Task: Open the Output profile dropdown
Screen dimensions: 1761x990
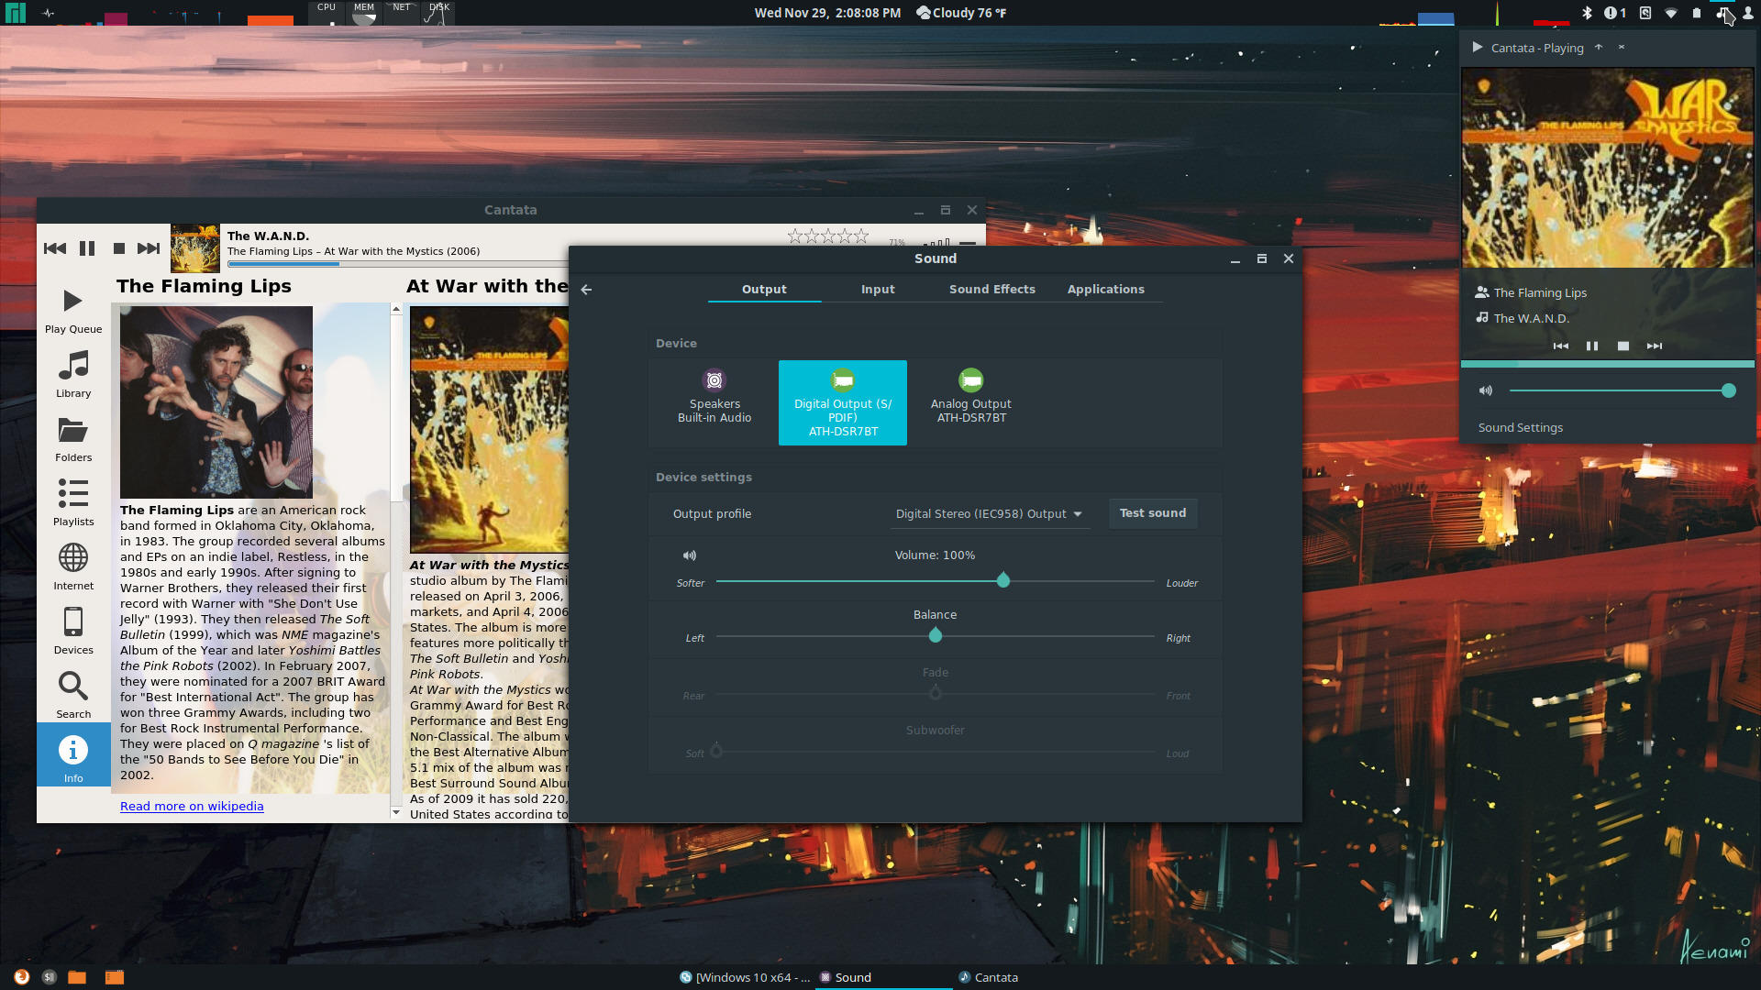Action: point(989,514)
